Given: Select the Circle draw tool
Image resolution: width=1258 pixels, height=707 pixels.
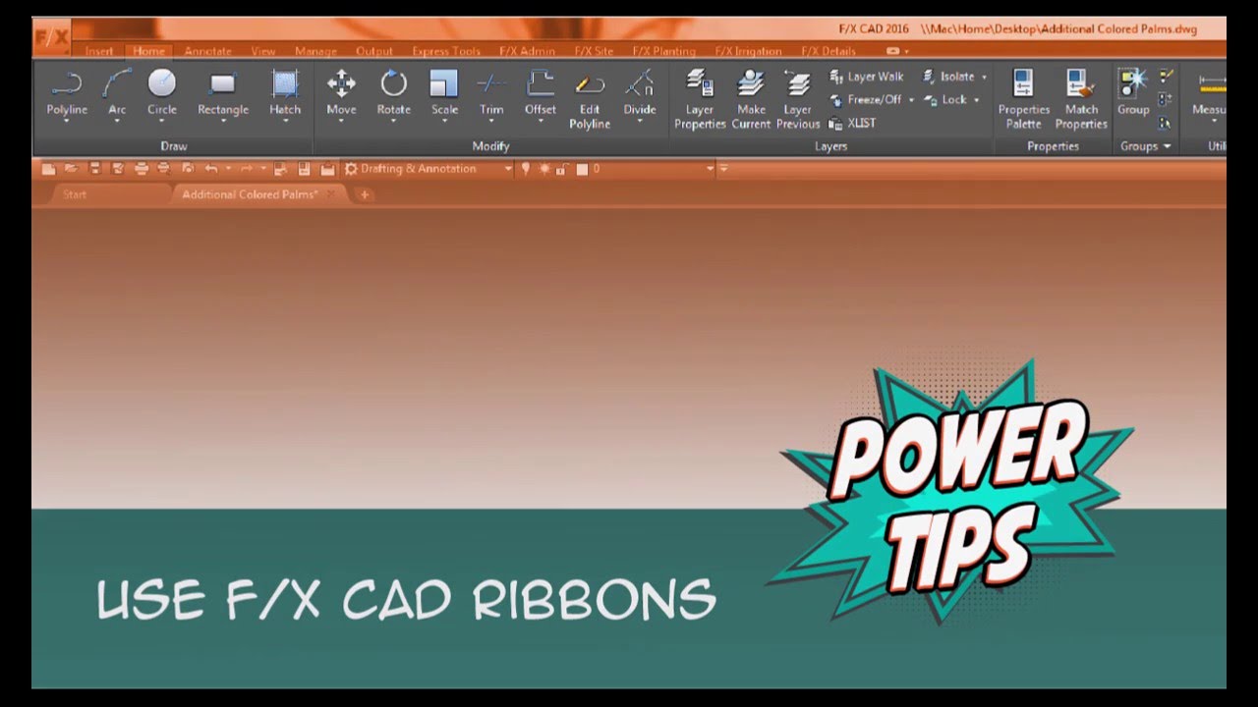Looking at the screenshot, I should coord(162,93).
